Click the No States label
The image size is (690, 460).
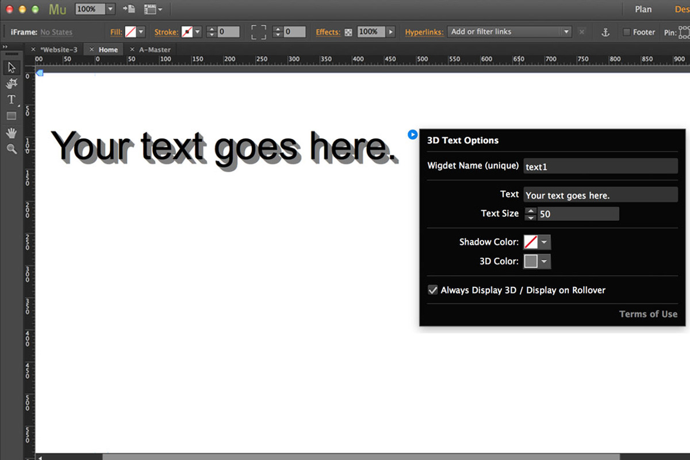click(x=56, y=32)
